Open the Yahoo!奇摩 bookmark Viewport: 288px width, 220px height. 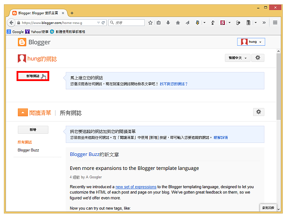point(37,32)
